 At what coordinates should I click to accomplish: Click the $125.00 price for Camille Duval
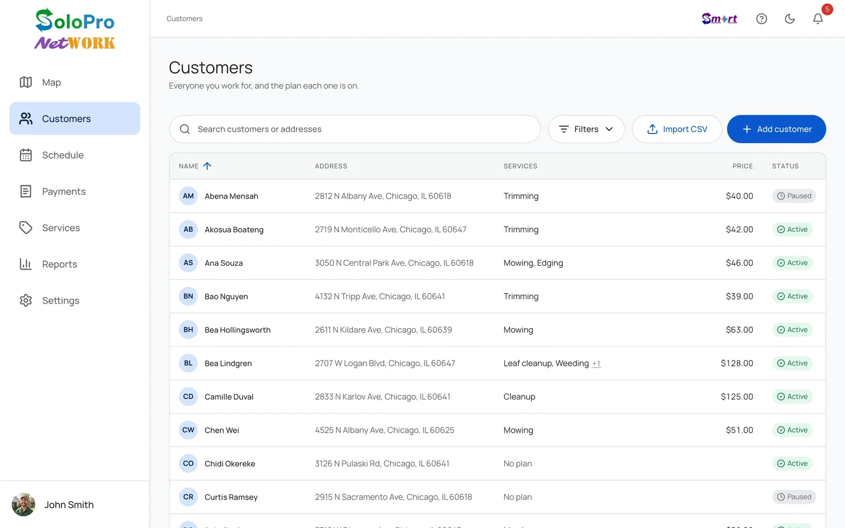737,397
